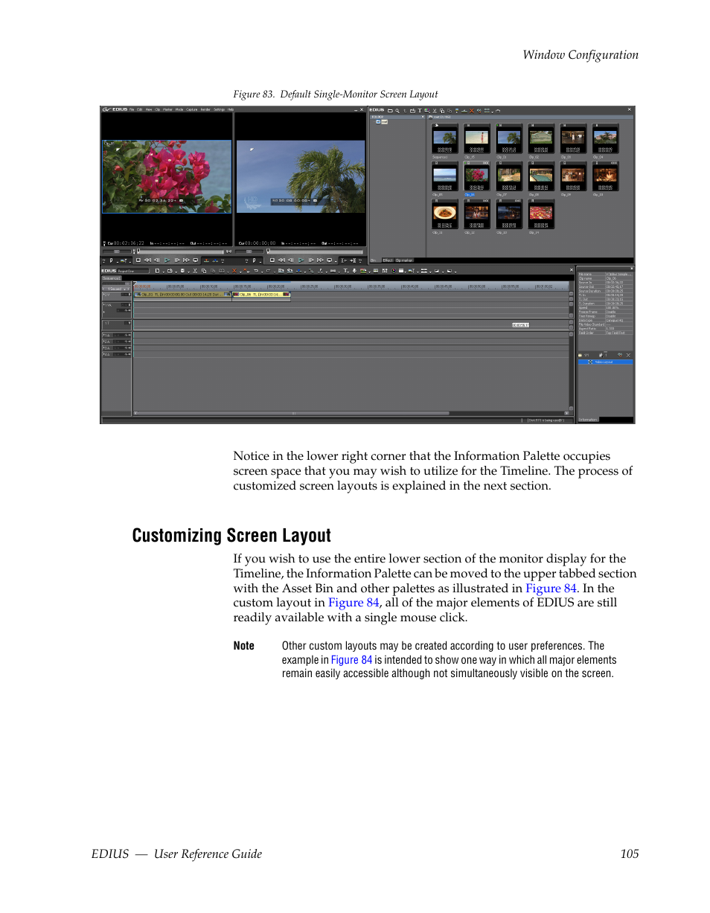This screenshot has height=913, width=710.
Task: Click the Information tab in the palette
Action: 588,420
